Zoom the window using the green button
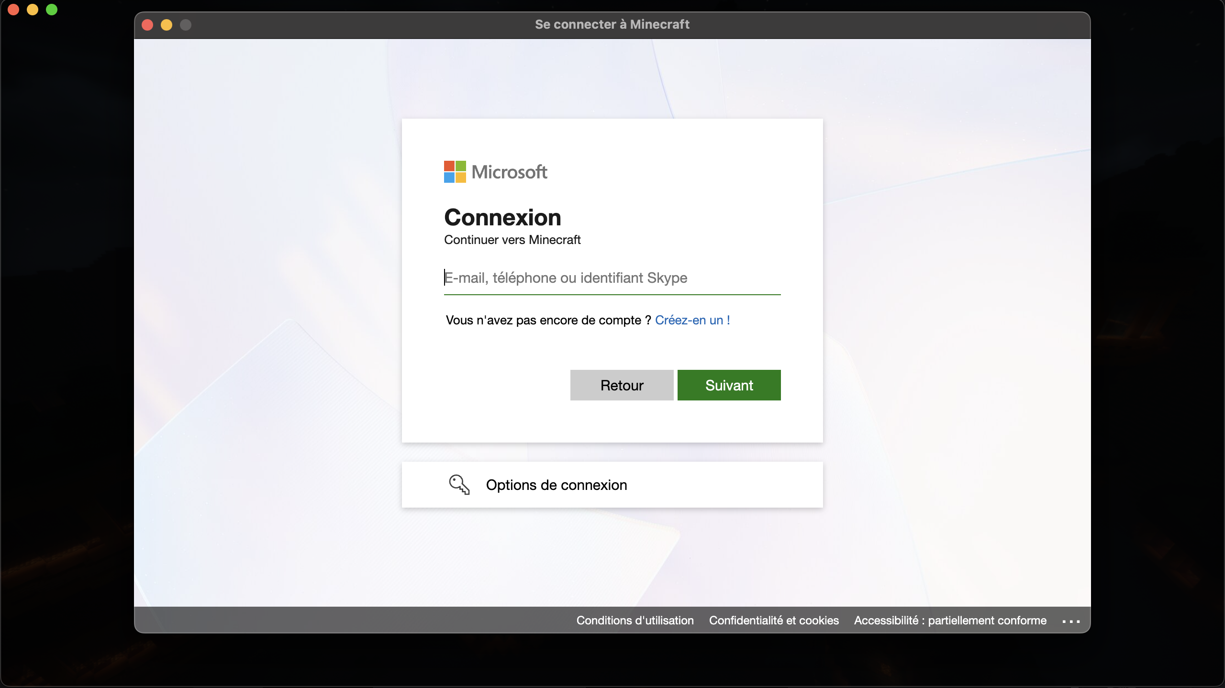This screenshot has width=1225, height=688. 186,25
